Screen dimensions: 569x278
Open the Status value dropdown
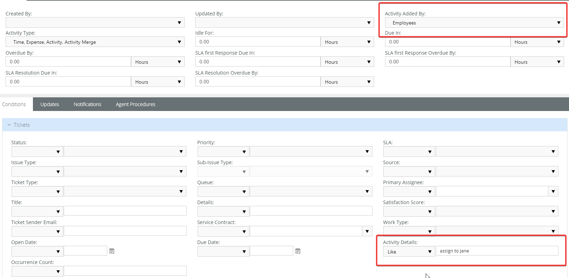[125, 152]
